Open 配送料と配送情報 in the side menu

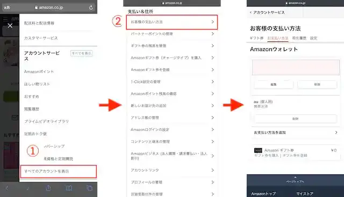(39, 23)
